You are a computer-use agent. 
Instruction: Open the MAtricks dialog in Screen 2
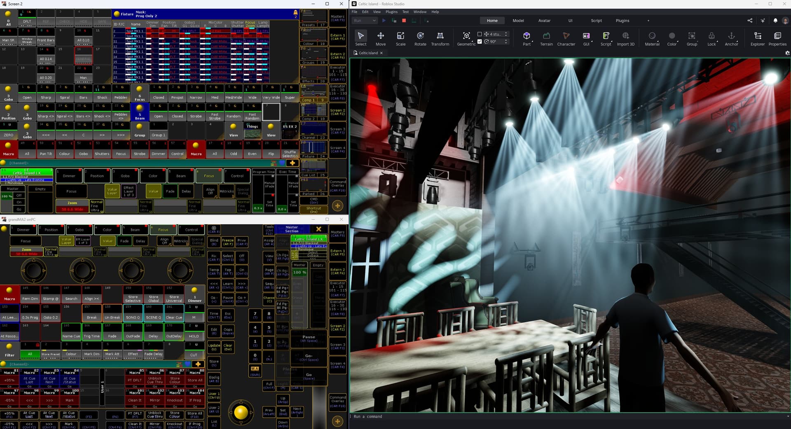(x=227, y=191)
